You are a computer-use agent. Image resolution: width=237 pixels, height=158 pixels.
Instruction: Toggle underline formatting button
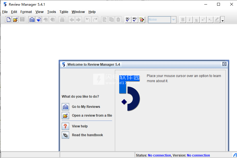[x=196, y=20]
